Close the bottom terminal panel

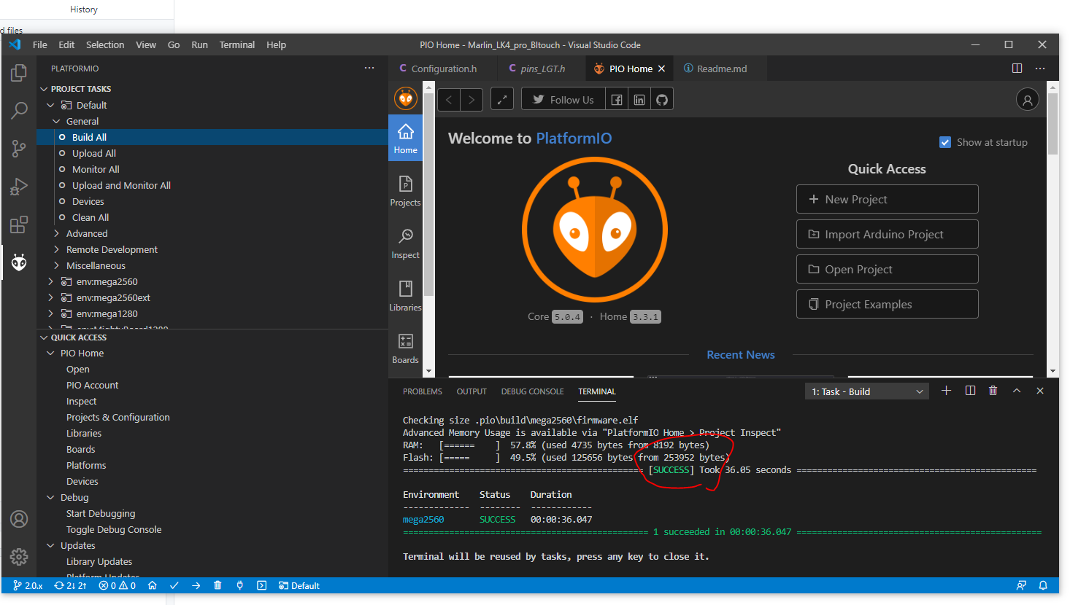coord(1040,391)
